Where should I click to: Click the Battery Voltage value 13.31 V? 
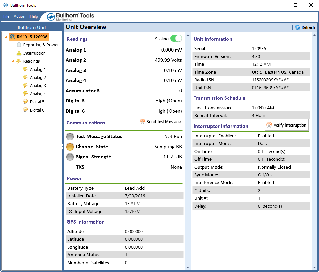pyautogui.click(x=132, y=203)
